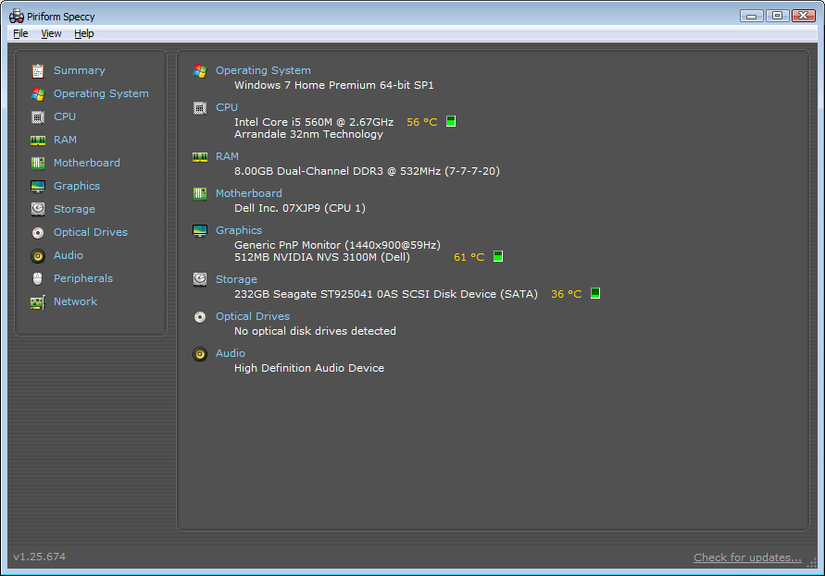Open the File menu
Image resolution: width=825 pixels, height=576 pixels.
[19, 33]
